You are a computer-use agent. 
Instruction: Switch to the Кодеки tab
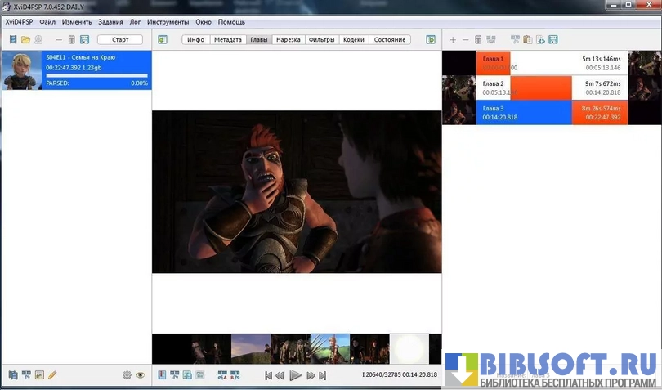(x=353, y=39)
